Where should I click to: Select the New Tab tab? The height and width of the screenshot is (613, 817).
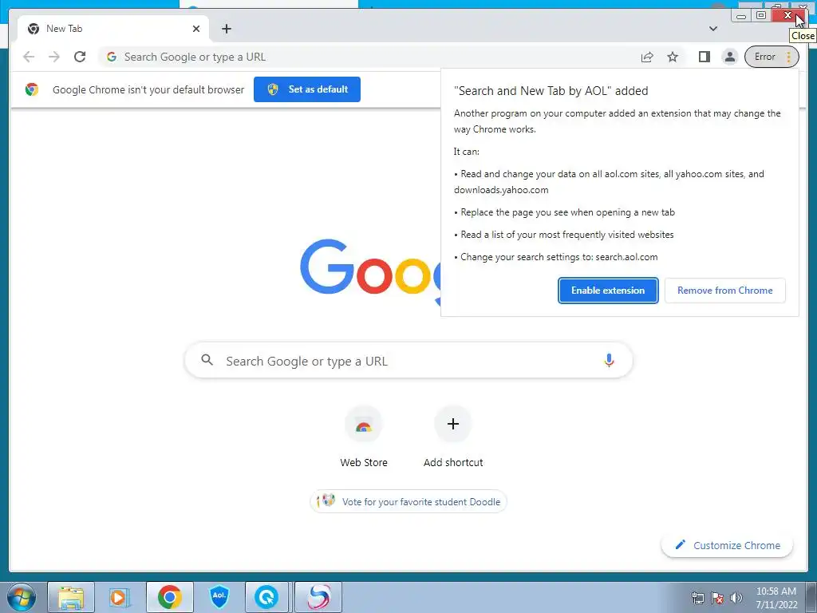coord(113,29)
